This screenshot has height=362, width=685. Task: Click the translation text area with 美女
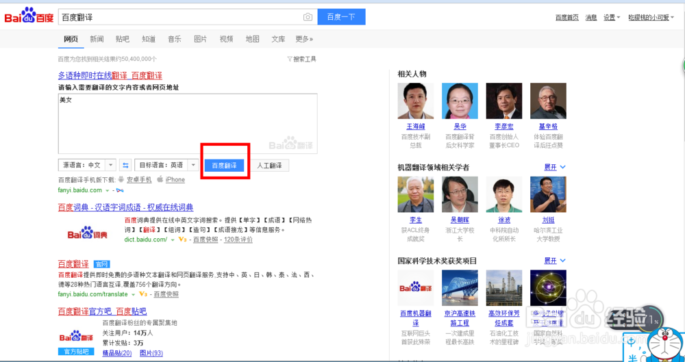[188, 123]
